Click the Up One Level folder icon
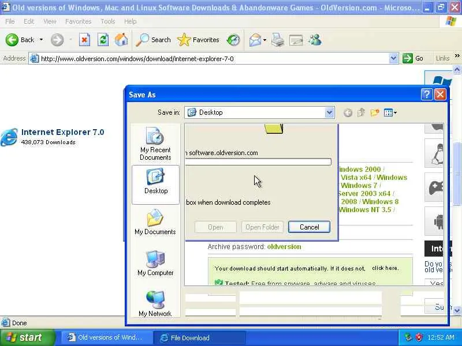 (x=362, y=112)
